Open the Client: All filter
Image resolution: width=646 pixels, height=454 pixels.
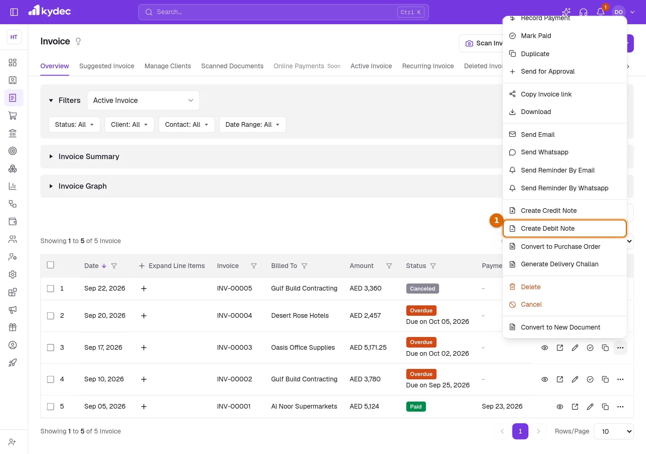[x=129, y=124]
